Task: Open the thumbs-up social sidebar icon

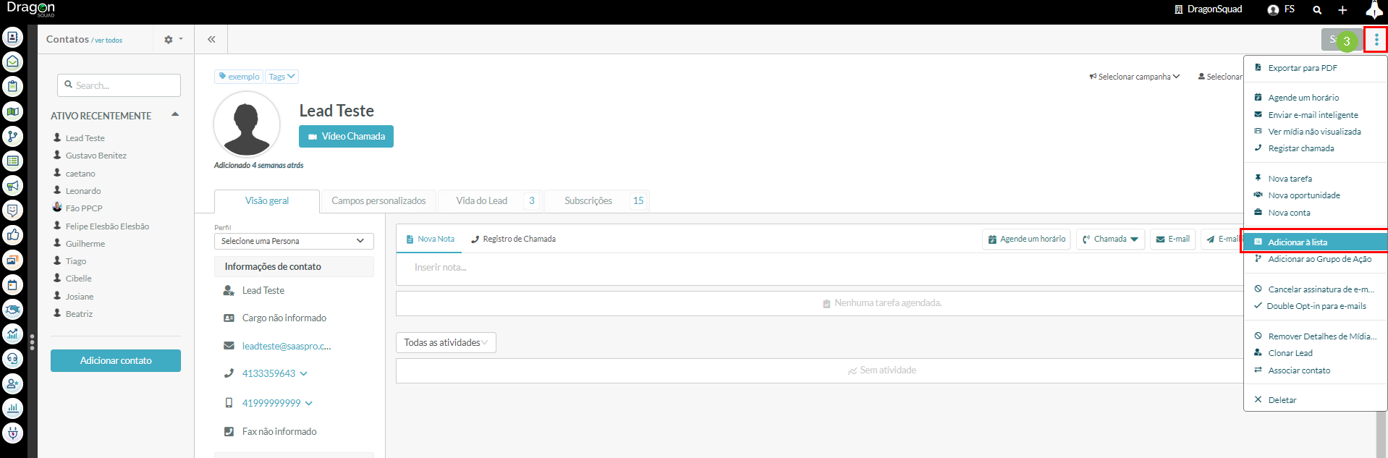Action: (12, 235)
